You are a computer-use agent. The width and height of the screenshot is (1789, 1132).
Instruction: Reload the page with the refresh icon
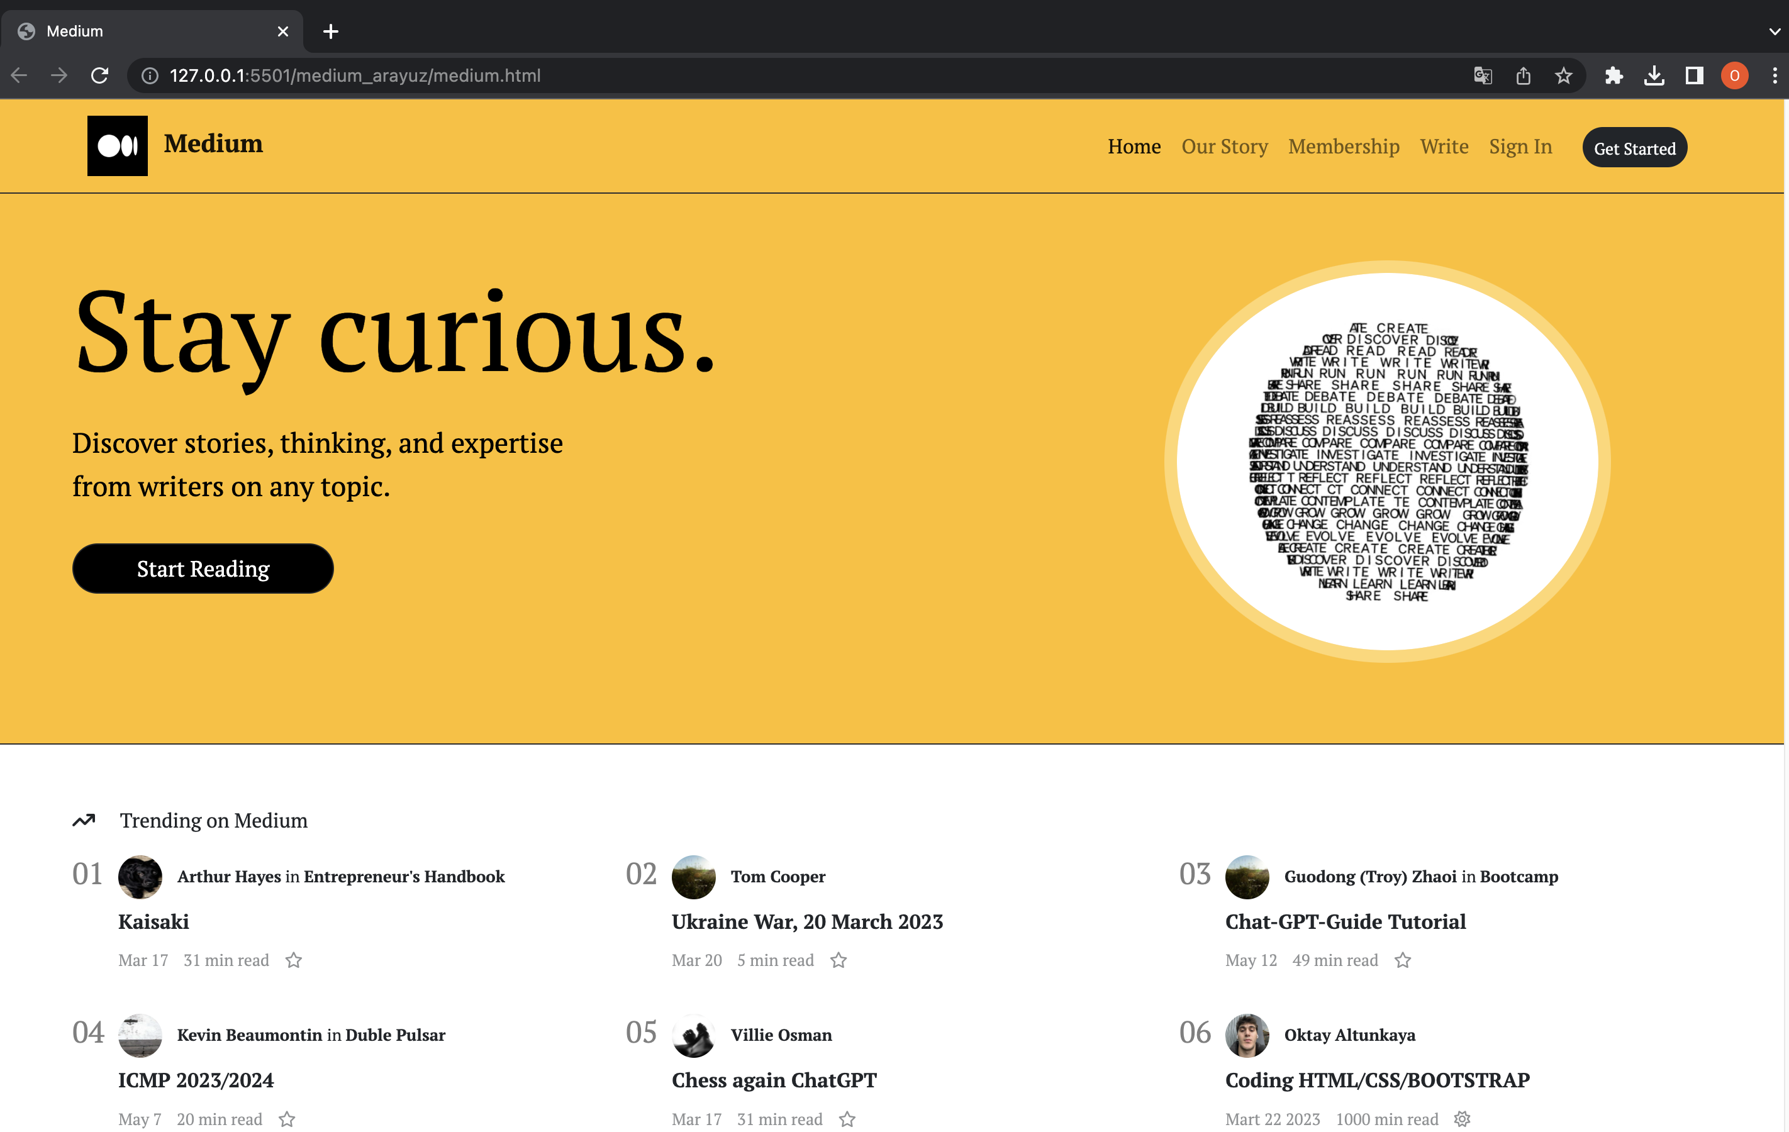tap(101, 75)
